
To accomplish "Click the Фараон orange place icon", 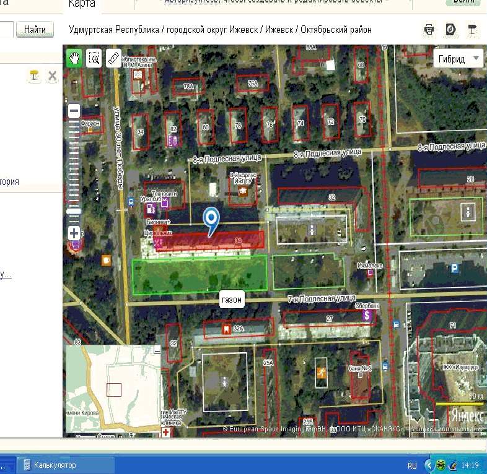I will (90, 130).
